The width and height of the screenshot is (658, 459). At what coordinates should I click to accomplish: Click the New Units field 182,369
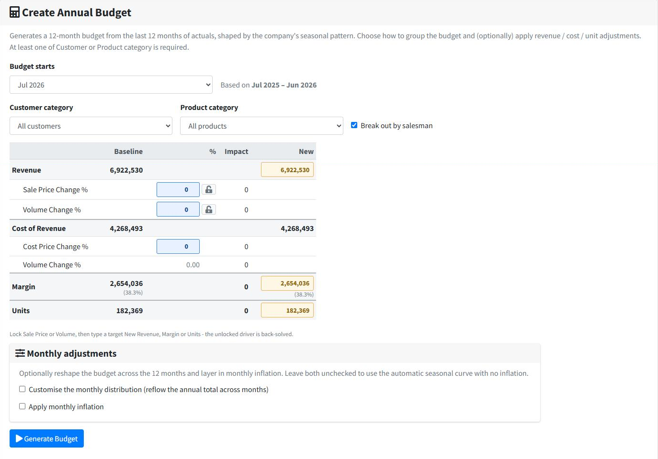pos(287,310)
